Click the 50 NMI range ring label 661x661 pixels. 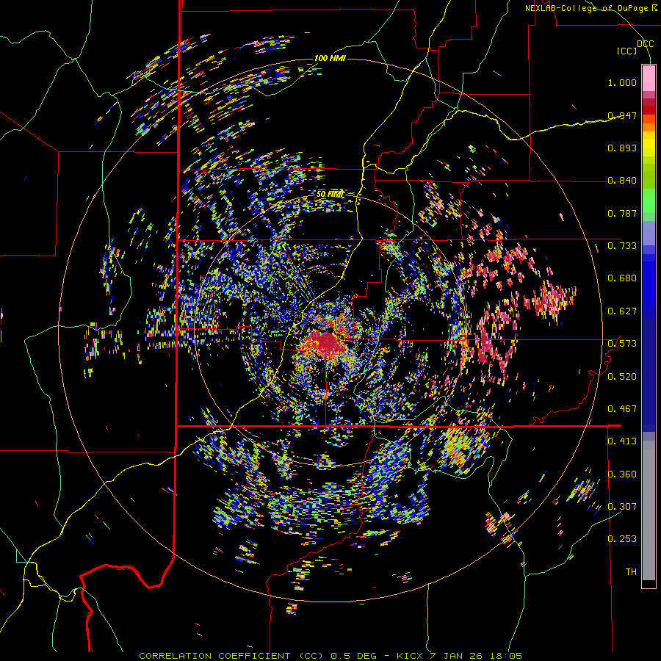[x=330, y=194]
